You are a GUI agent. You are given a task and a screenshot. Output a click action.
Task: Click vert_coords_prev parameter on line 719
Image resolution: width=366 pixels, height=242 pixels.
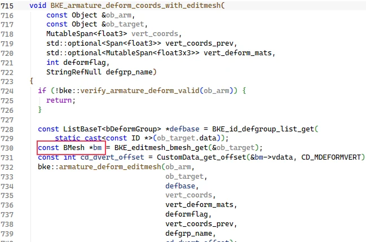coord(199,43)
